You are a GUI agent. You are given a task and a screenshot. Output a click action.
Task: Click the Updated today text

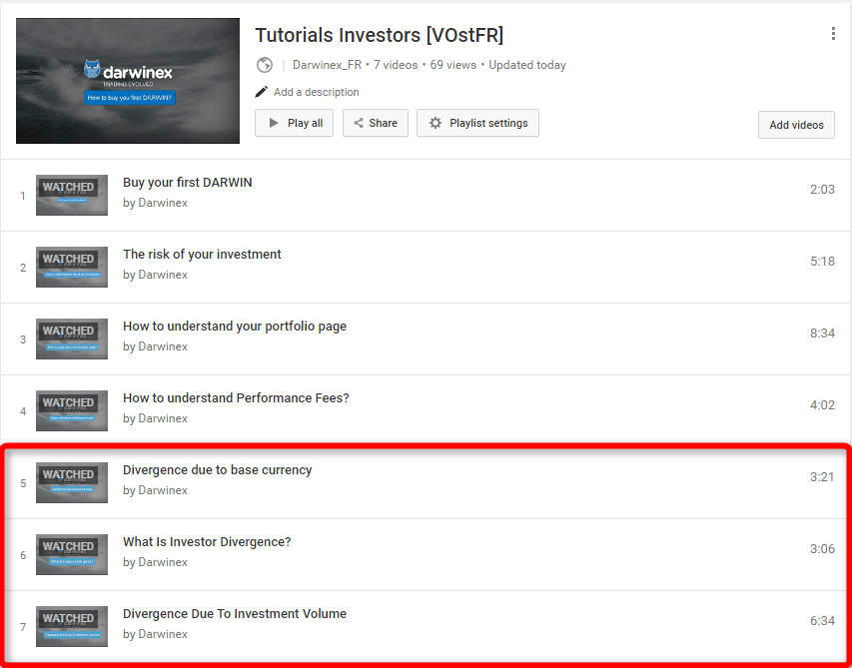pyautogui.click(x=527, y=65)
